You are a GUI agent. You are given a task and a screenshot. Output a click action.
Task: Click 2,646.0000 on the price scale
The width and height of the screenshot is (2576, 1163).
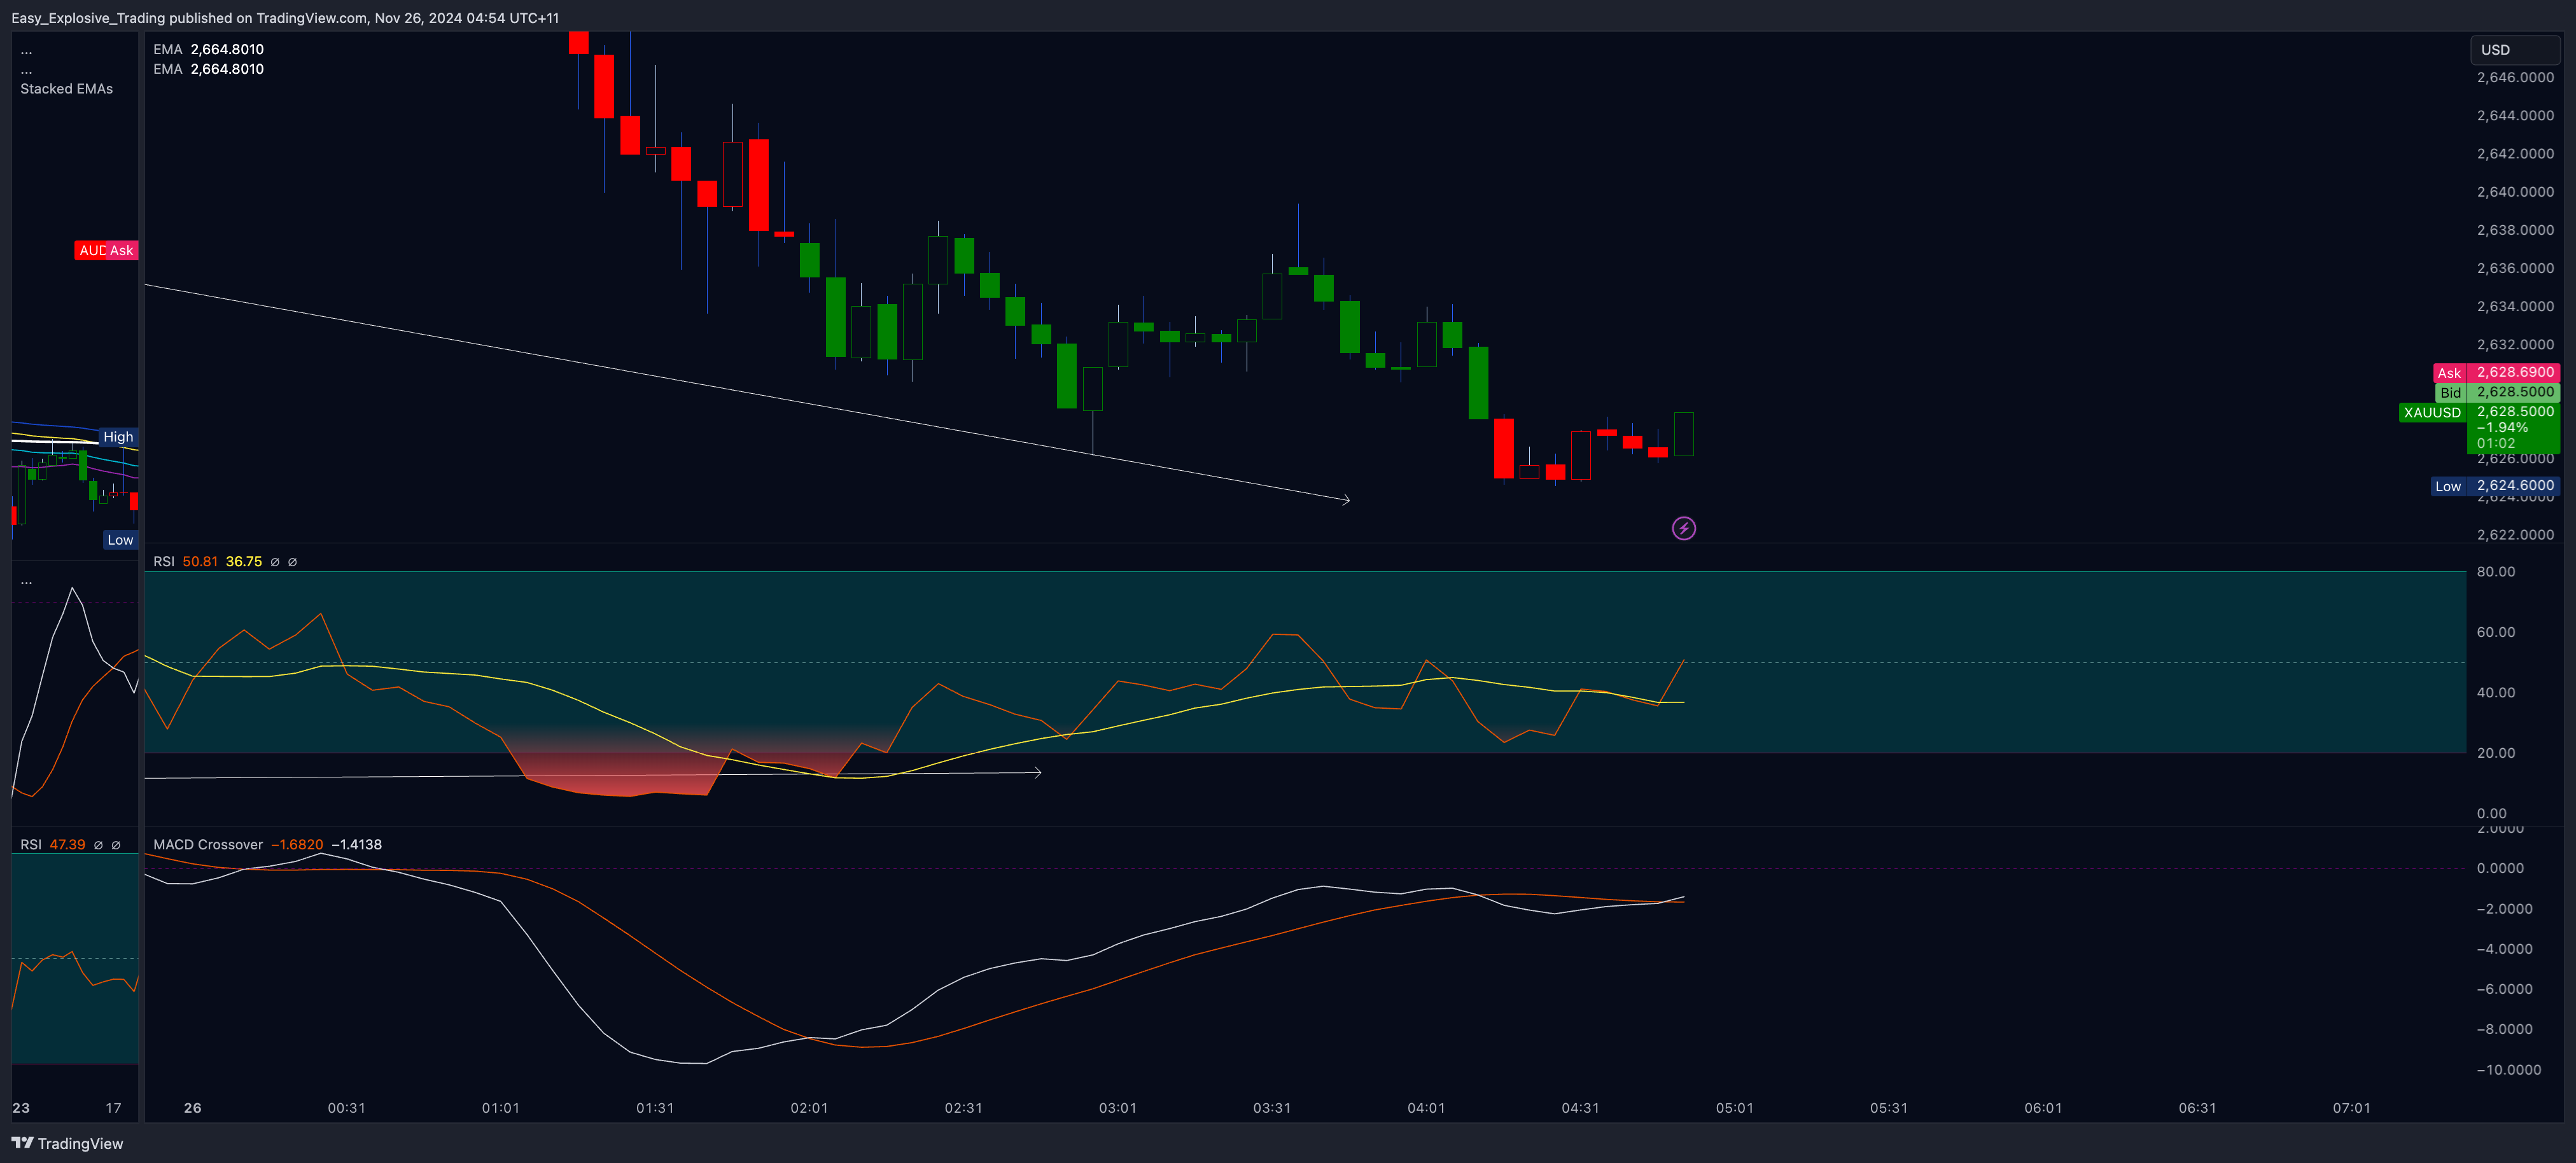coord(2515,77)
